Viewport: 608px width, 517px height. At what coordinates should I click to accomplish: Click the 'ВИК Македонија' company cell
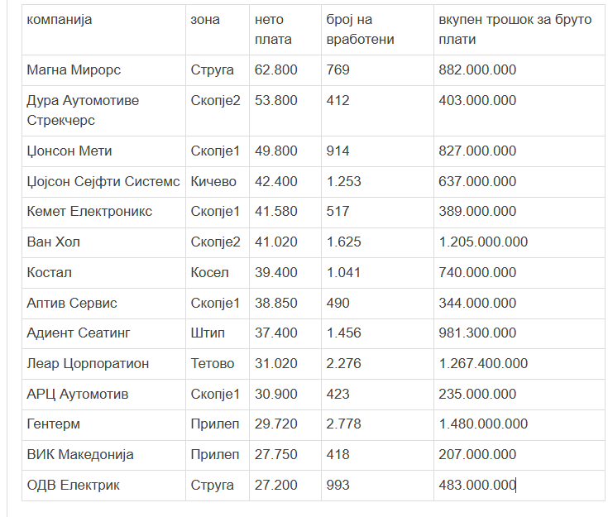(x=80, y=454)
